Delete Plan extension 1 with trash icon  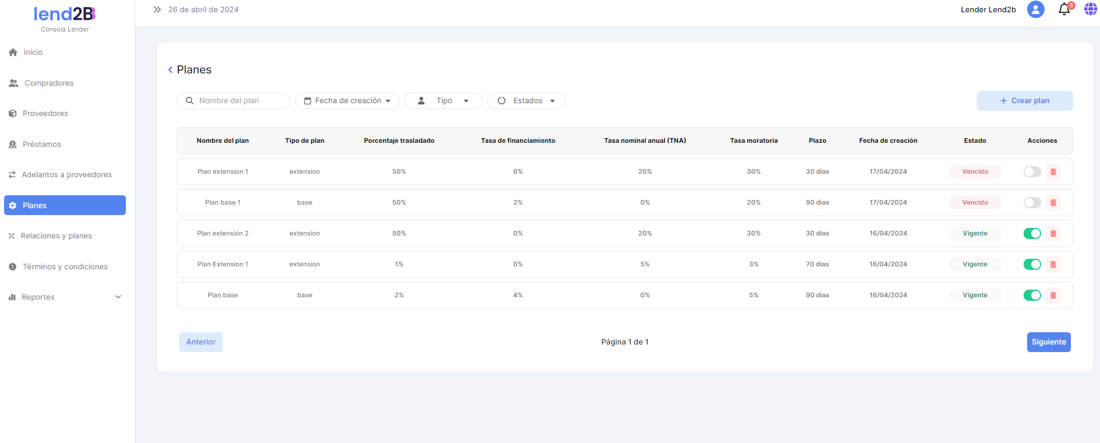pyautogui.click(x=1053, y=172)
